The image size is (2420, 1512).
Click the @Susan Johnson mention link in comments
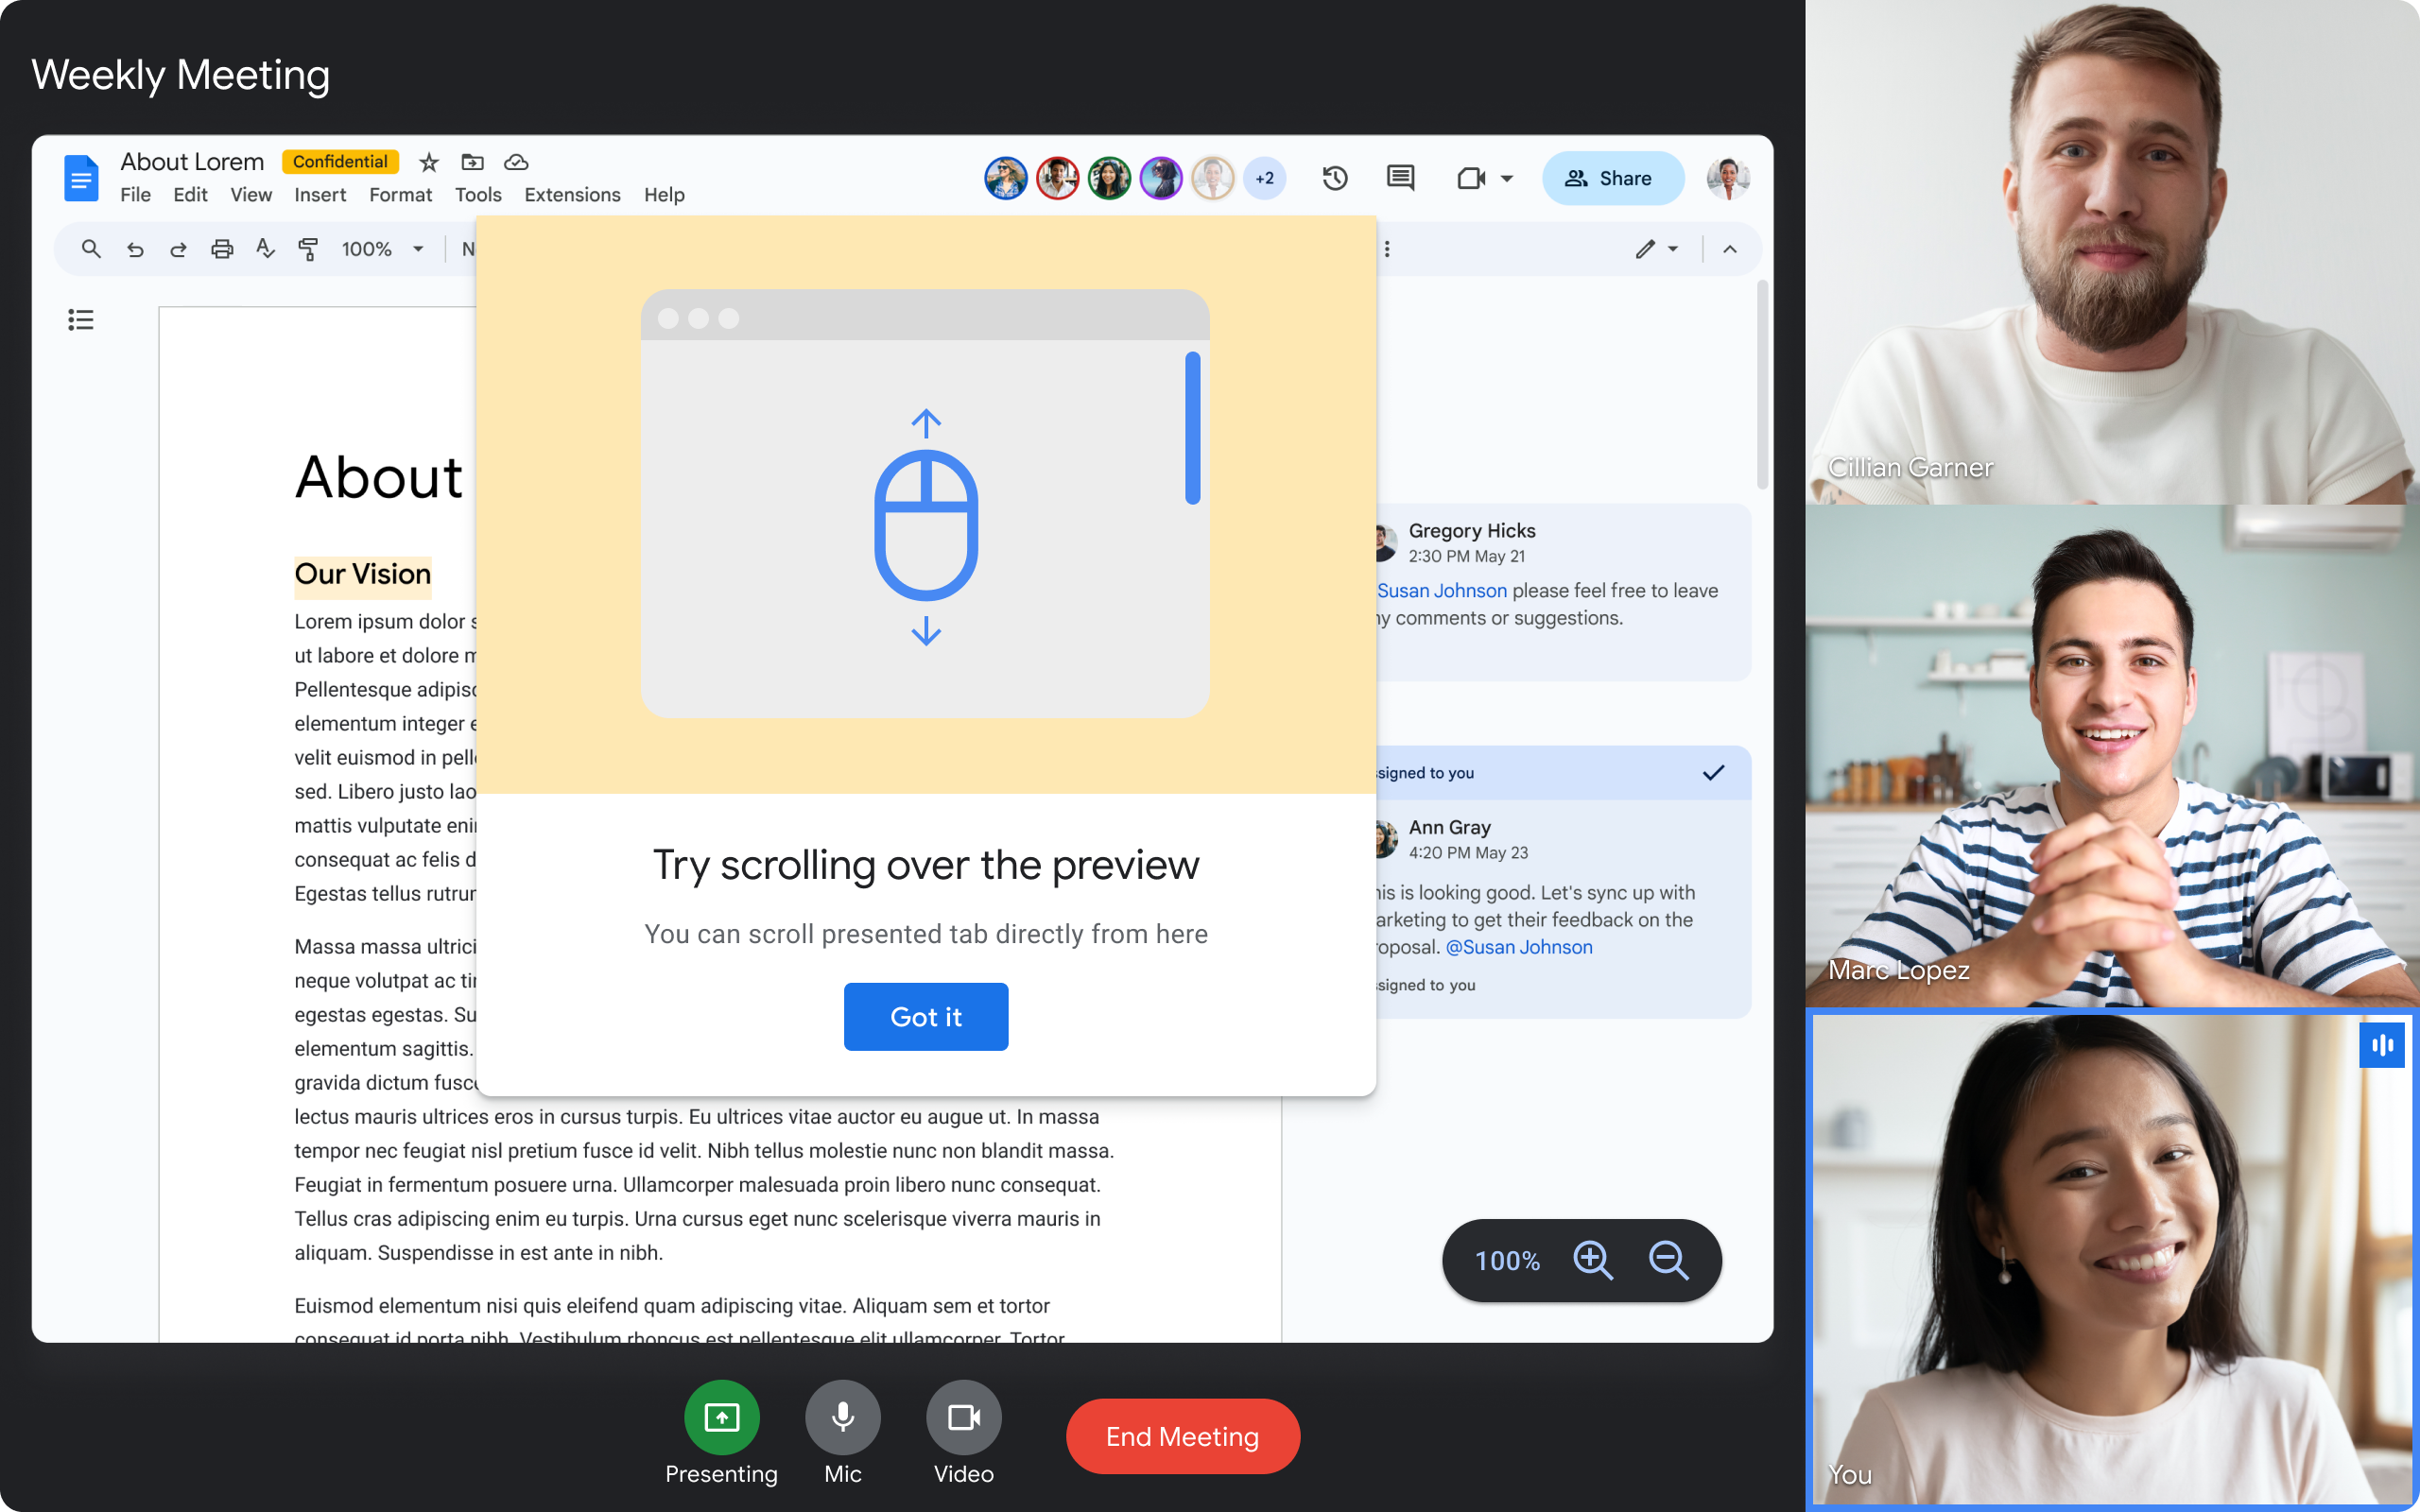1517,946
